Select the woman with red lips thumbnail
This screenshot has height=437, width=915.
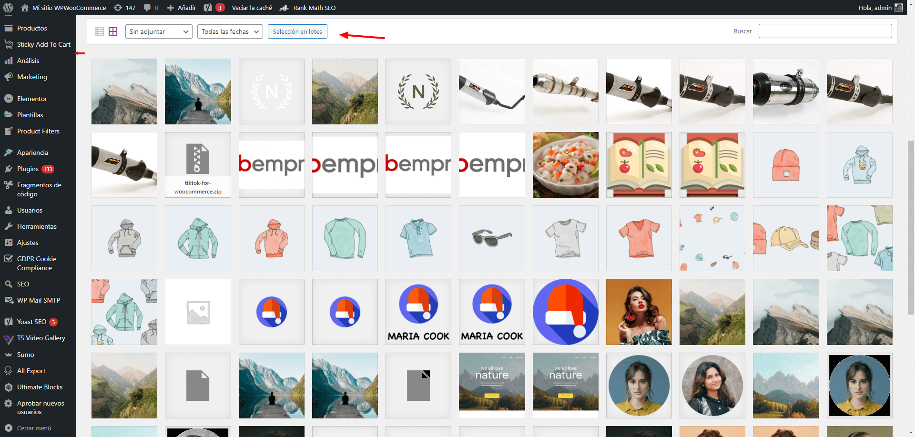639,312
